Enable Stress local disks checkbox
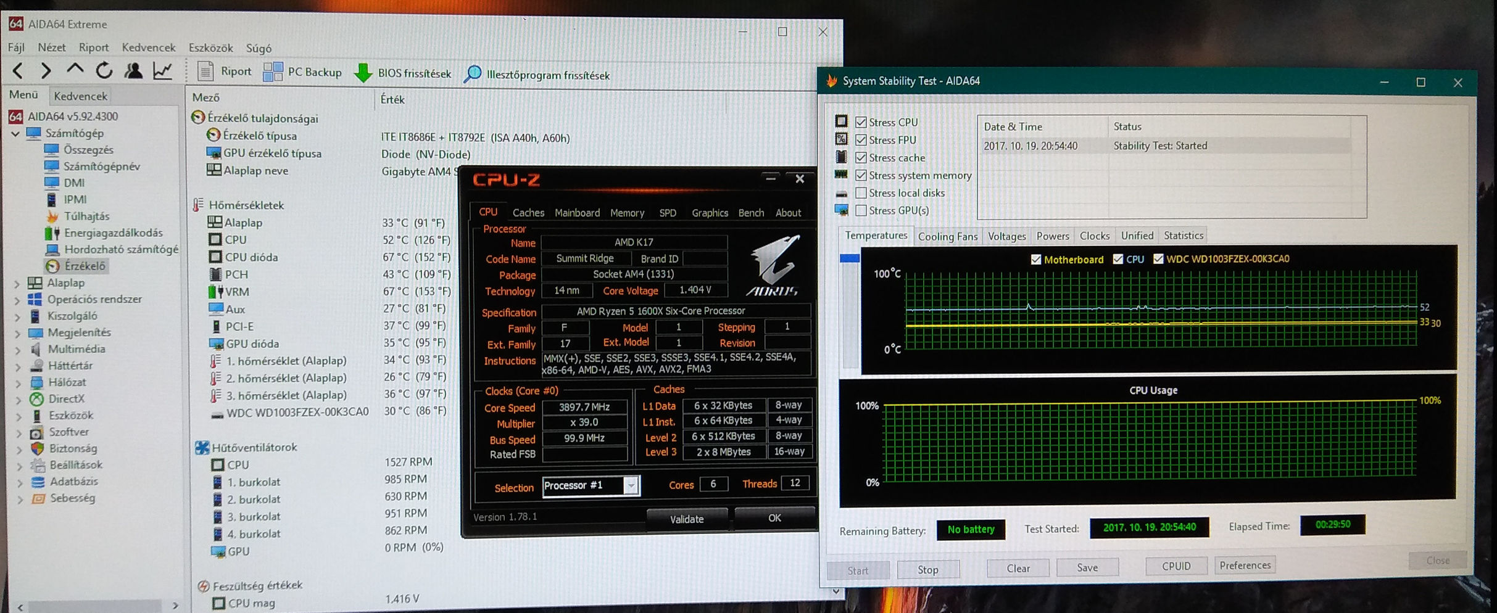The width and height of the screenshot is (1497, 613). (861, 193)
